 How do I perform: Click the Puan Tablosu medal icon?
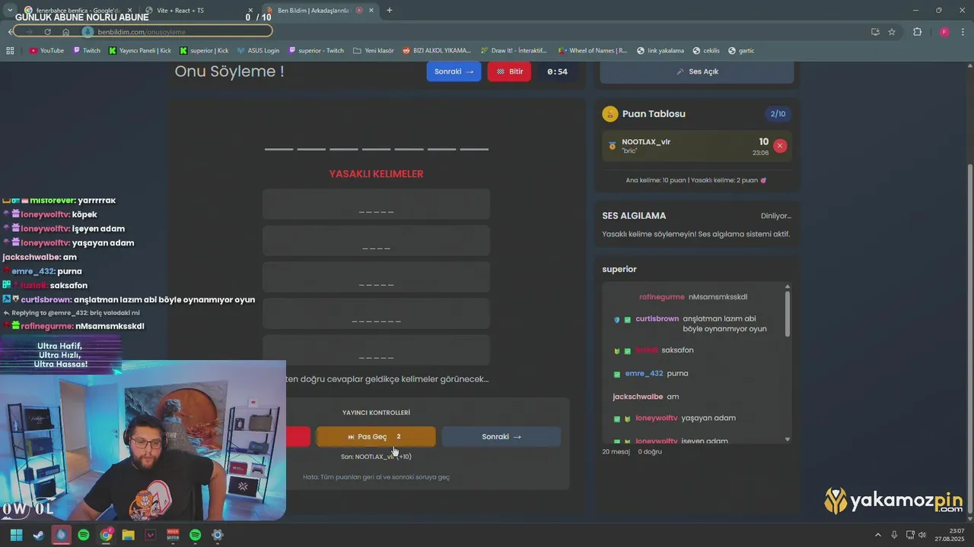tap(610, 114)
